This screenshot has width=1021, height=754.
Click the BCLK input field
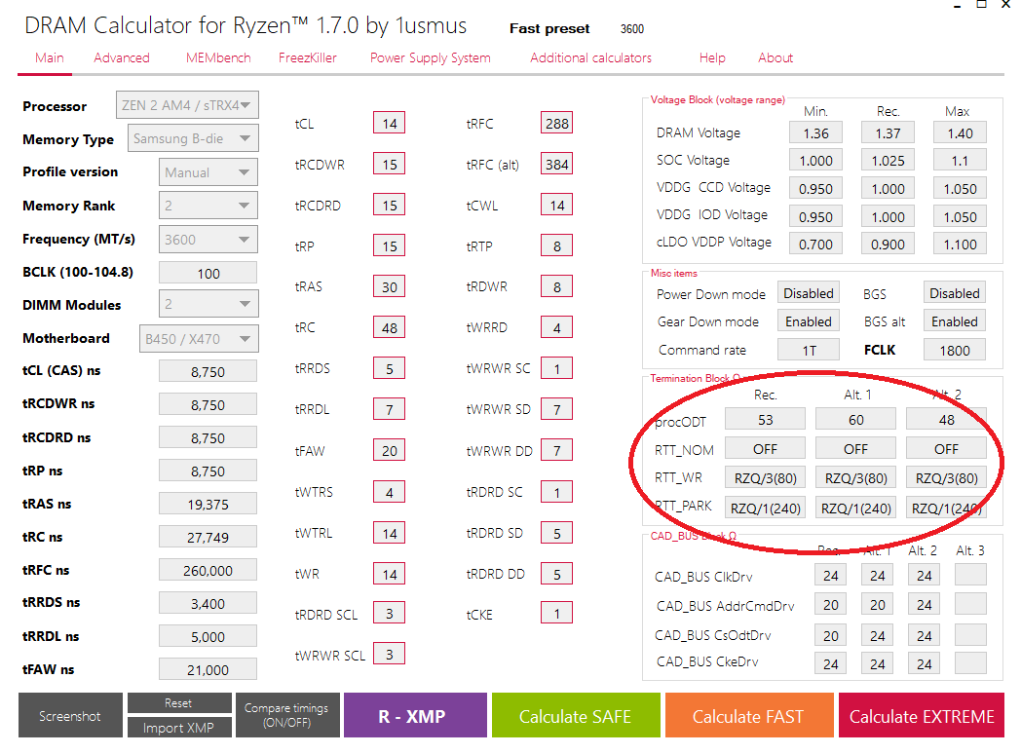coord(208,274)
